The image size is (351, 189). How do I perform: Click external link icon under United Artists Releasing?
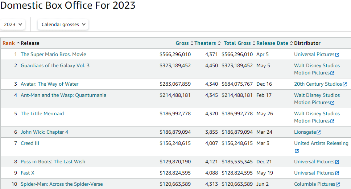click(x=297, y=151)
